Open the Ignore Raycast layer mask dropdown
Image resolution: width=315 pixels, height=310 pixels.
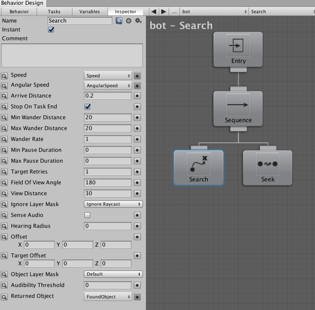pyautogui.click(x=113, y=204)
